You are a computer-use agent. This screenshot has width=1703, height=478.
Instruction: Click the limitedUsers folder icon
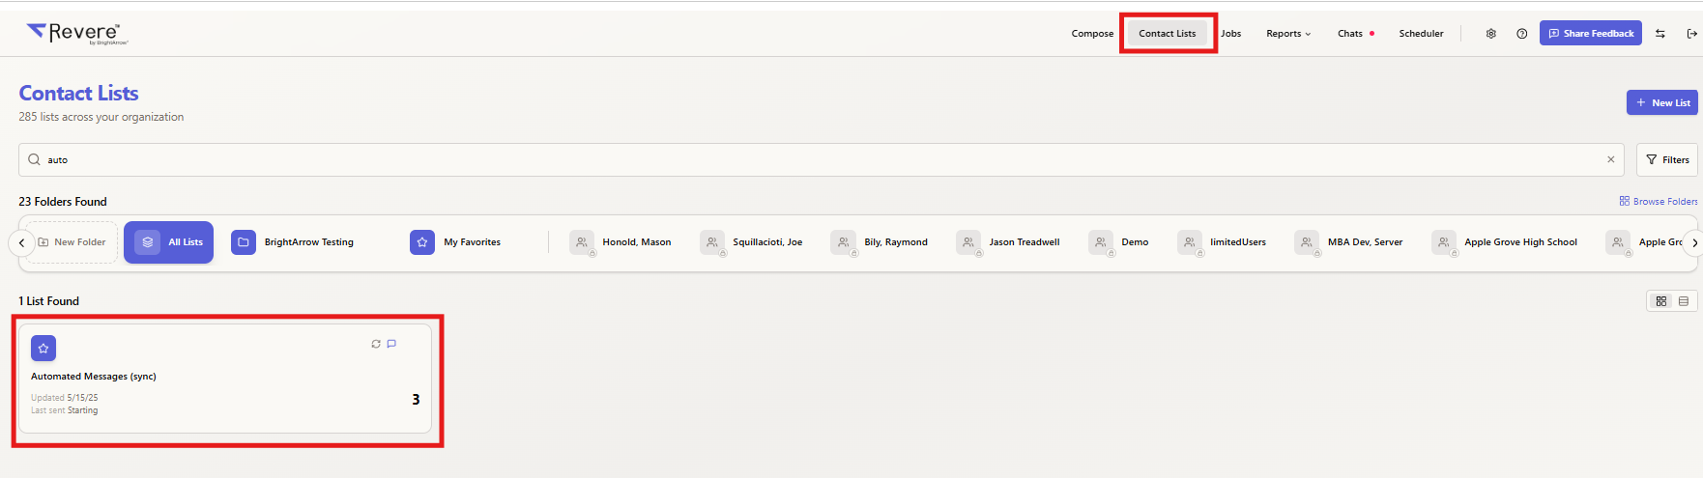tap(1190, 242)
